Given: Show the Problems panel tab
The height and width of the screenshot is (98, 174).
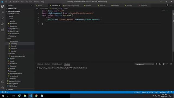Looking at the screenshot, I should coord(40,64).
